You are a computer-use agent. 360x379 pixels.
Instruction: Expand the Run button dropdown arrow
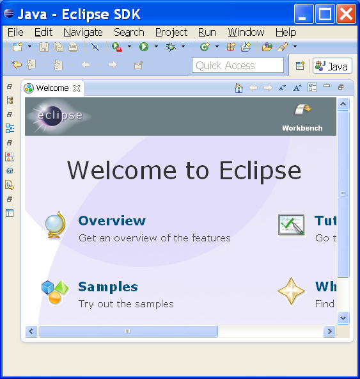(156, 46)
